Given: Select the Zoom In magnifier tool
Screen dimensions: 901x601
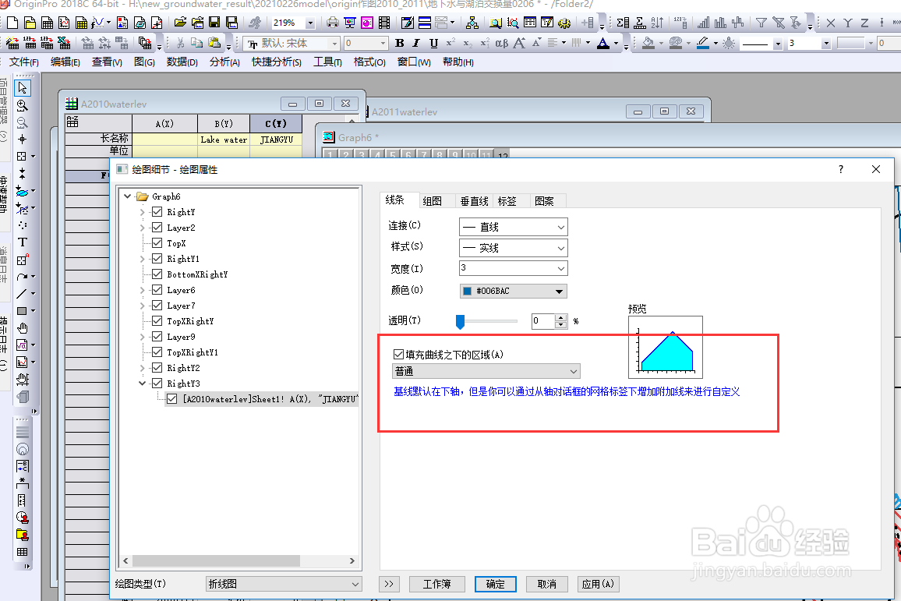Looking at the screenshot, I should [x=23, y=105].
